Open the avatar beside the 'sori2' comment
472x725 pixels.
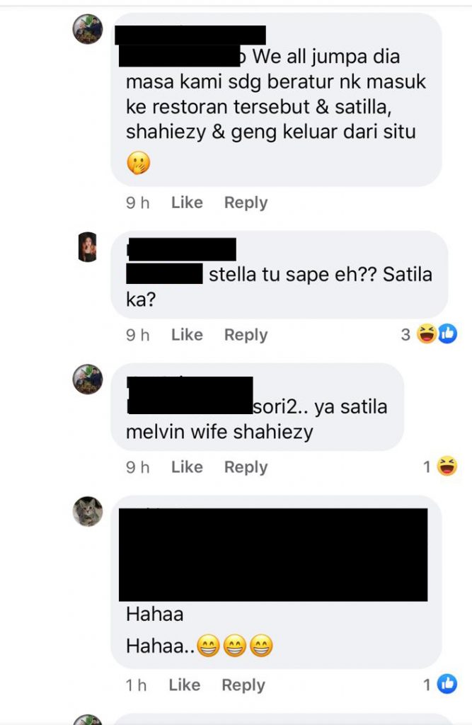[x=88, y=379]
